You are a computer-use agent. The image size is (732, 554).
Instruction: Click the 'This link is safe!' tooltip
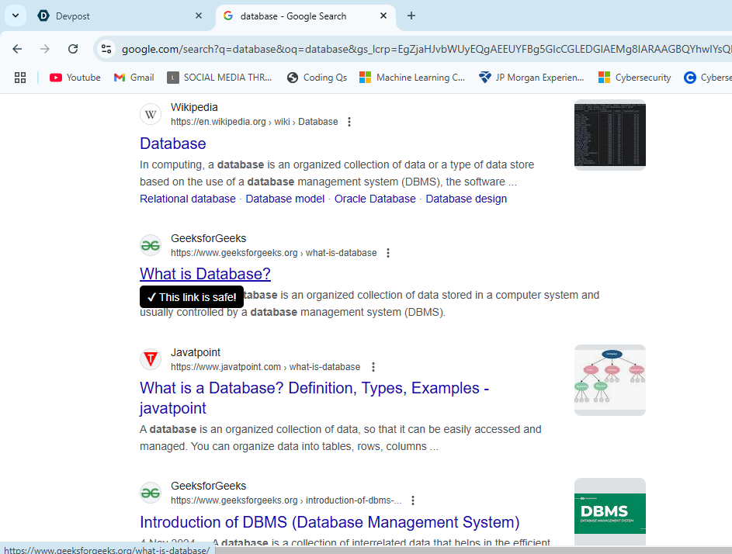click(x=192, y=297)
